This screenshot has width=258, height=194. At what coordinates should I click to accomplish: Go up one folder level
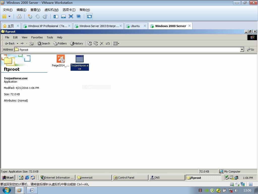31,43
